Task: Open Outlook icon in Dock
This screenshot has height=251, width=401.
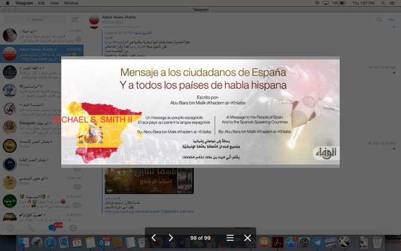Action: click(x=104, y=242)
